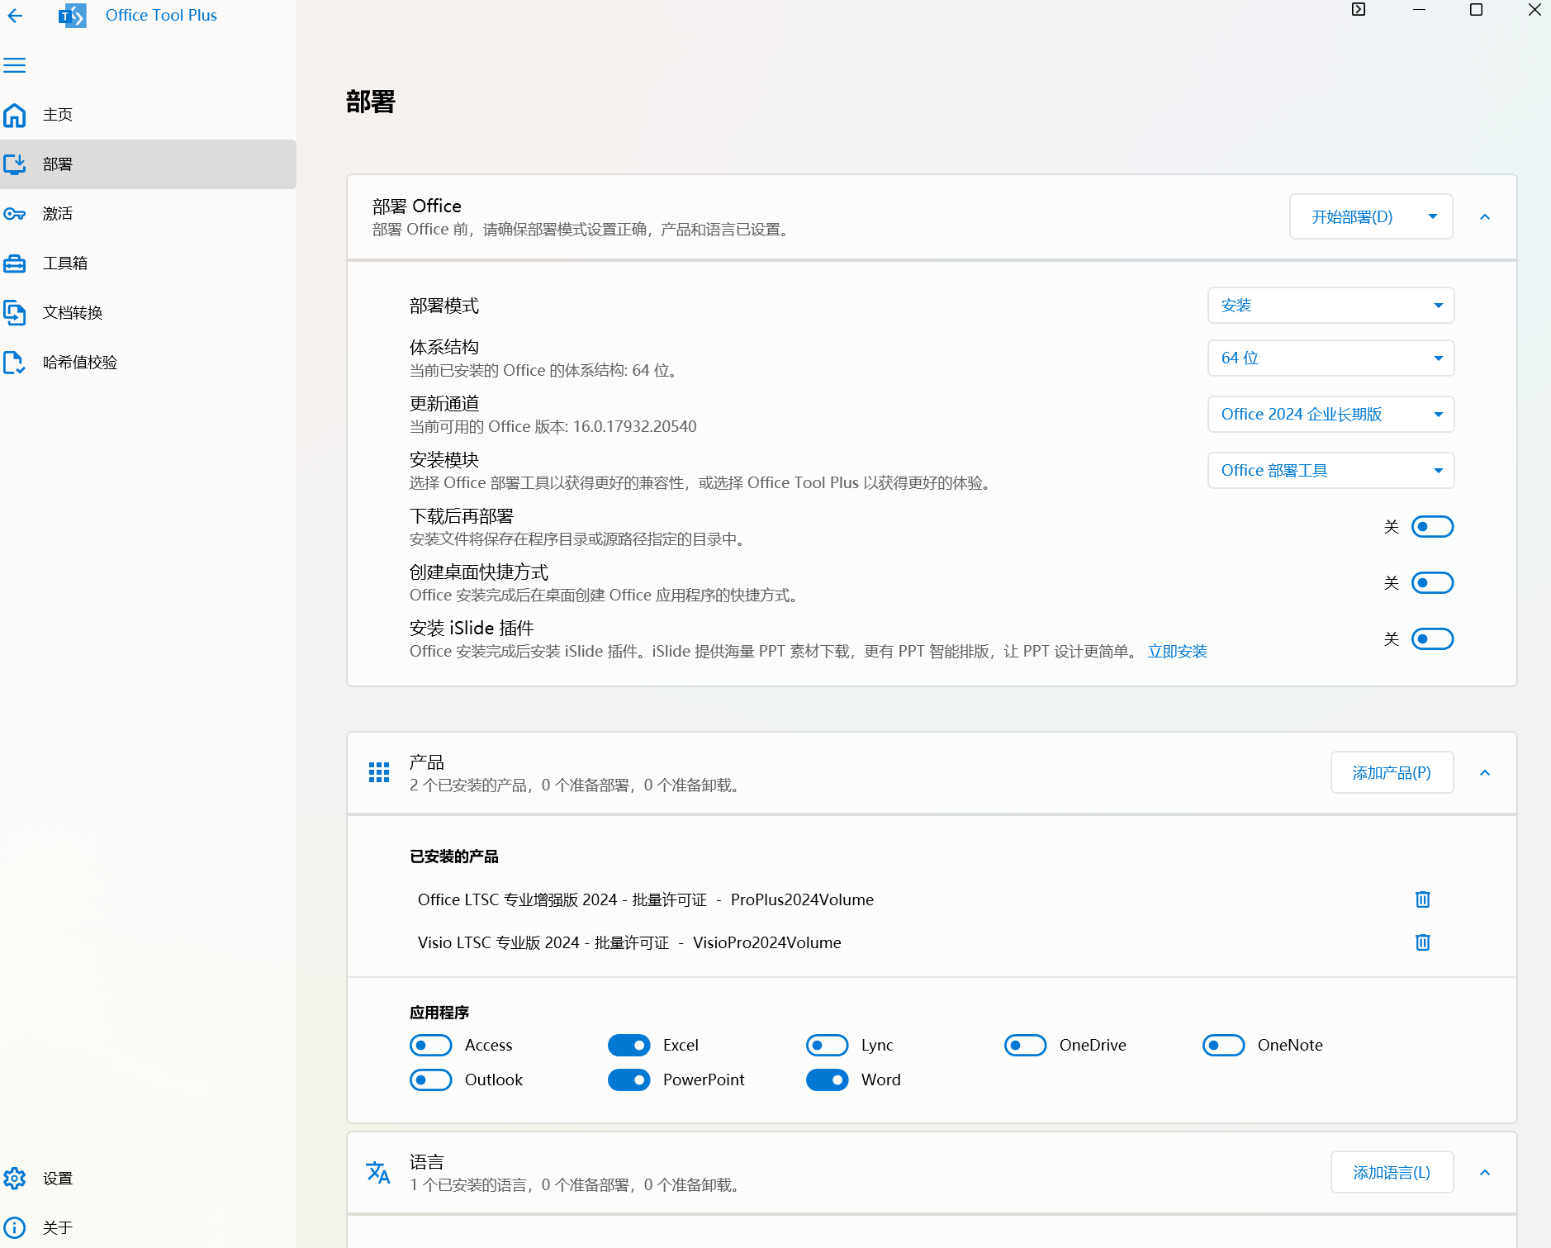Open the 安装模块 dropdown
Screen dimensions: 1551x1248
[1330, 471]
